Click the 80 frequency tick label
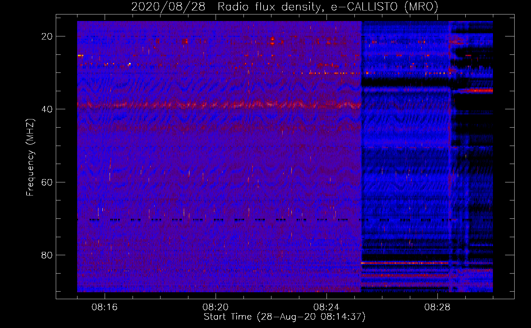 pos(47,255)
